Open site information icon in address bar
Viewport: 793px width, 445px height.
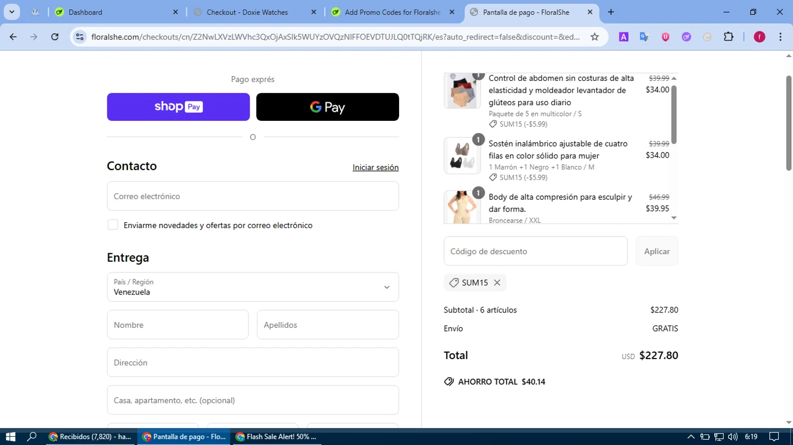[80, 36]
